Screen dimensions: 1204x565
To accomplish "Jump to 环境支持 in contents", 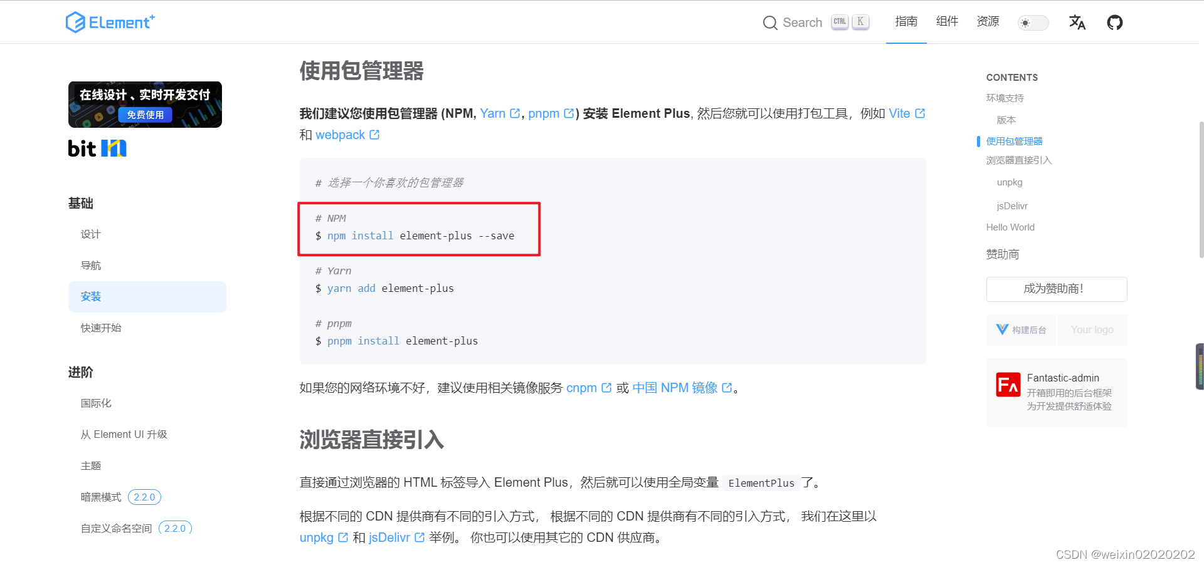I will click(x=1005, y=98).
